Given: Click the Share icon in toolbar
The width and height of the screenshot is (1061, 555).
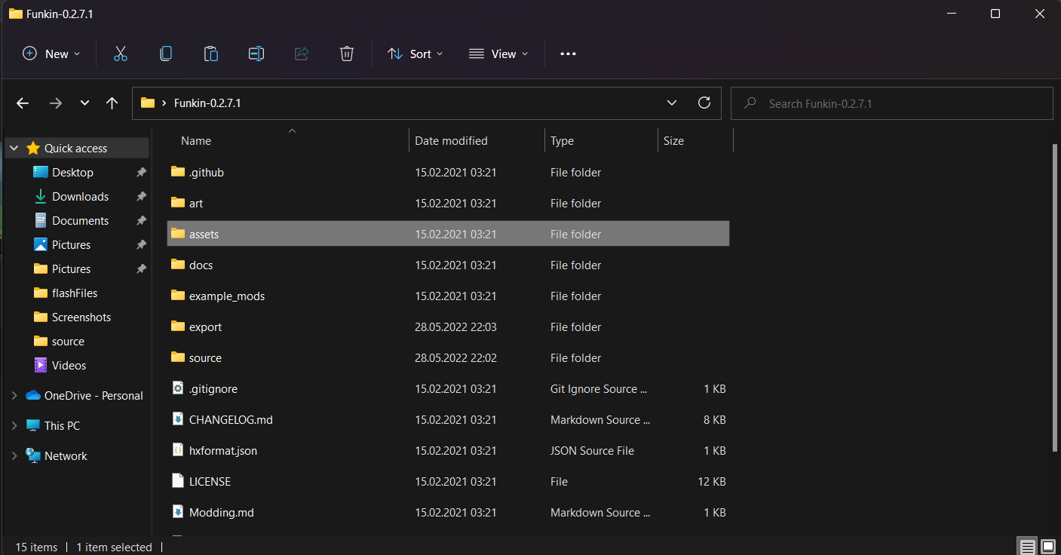Looking at the screenshot, I should (x=302, y=54).
